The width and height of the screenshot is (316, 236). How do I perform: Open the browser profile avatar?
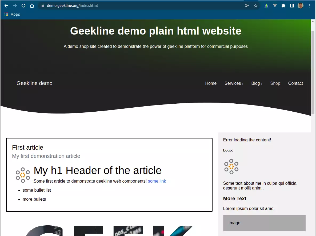click(x=301, y=5)
